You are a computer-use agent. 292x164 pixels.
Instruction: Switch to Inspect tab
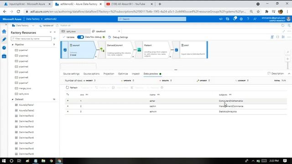click(x=136, y=74)
